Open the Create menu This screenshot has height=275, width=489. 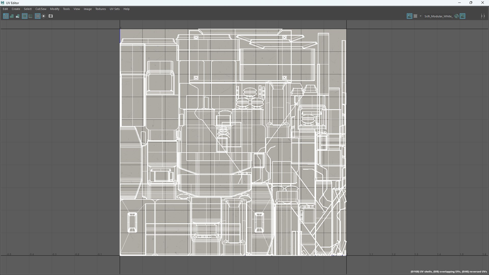16,9
